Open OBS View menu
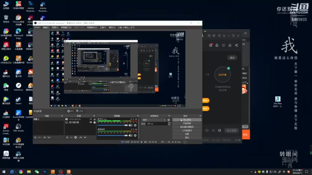This screenshot has width=312, height=175. pyautogui.click(x=55, y=28)
